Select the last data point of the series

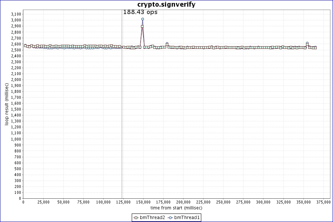pyautogui.click(x=315, y=48)
